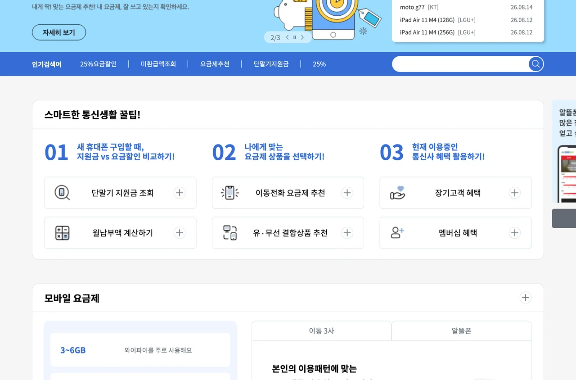
Task: Select the 3~6GB data usage option
Action: point(140,350)
